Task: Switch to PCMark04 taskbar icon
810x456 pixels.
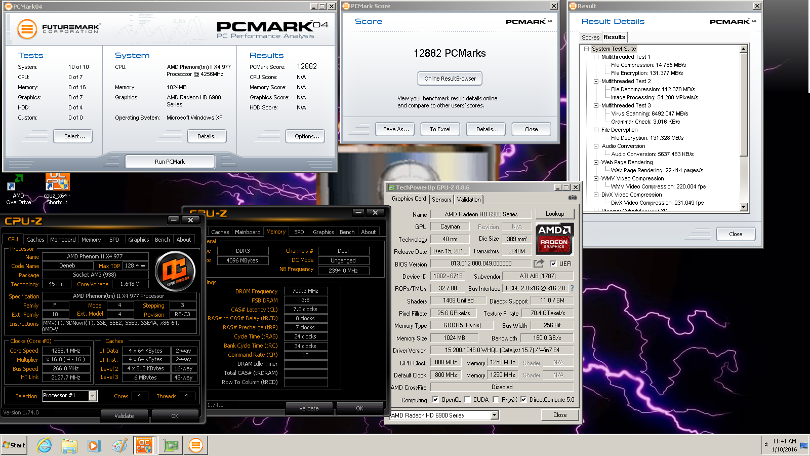Action: (195, 445)
